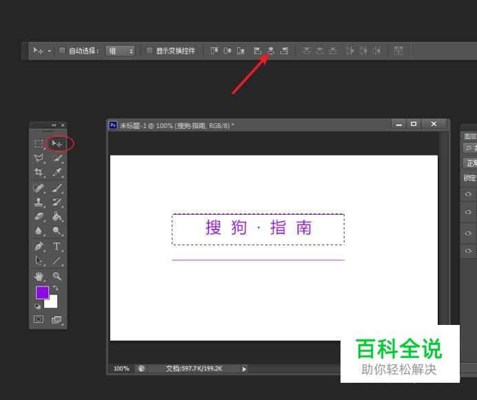The image size is (477, 400).
Task: Open the 正常 blend mode dropdown
Action: [470, 163]
